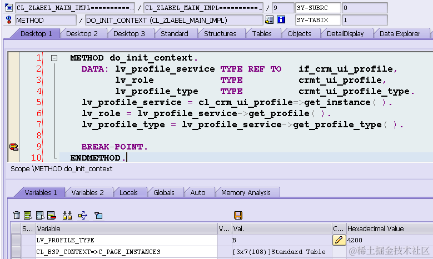Open the Tables tab
The image size is (433, 259).
pos(262,33)
